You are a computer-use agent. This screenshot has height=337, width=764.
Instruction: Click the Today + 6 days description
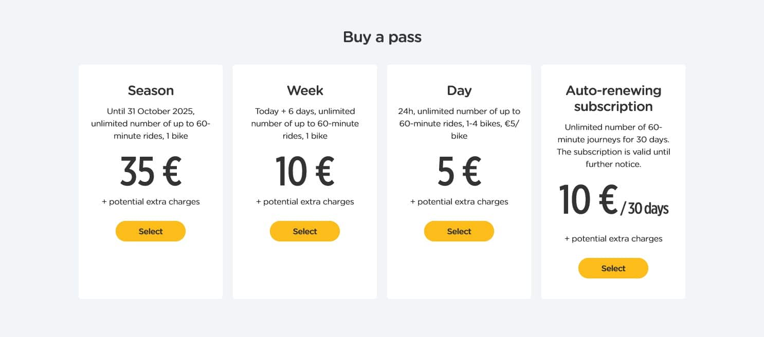pos(305,123)
